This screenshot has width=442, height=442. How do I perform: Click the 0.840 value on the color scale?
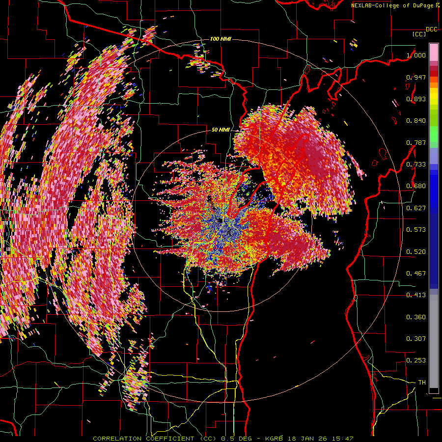tap(416, 121)
